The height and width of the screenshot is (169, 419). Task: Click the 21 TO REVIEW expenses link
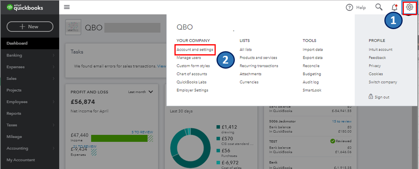coord(84,146)
